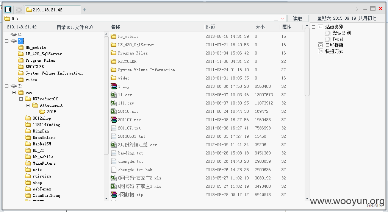This screenshot has height=212, width=388.
Task: Select the 默认类别 category entry
Action: (341, 33)
